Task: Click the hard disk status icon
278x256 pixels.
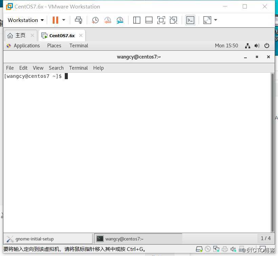Action: click(x=199, y=249)
